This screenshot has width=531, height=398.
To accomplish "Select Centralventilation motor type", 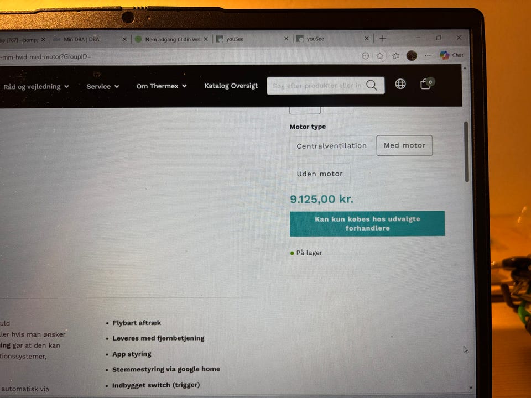I will point(331,146).
